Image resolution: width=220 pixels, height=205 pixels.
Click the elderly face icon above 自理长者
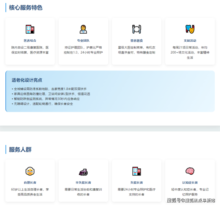(30, 171)
